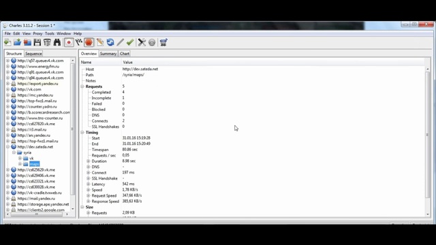Open Find with the binoculars icon
The image size is (436, 245).
[57, 42]
